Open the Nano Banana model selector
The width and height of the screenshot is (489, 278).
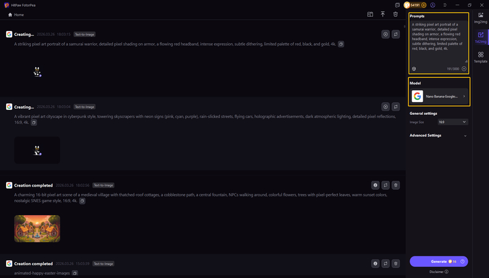coord(439,96)
